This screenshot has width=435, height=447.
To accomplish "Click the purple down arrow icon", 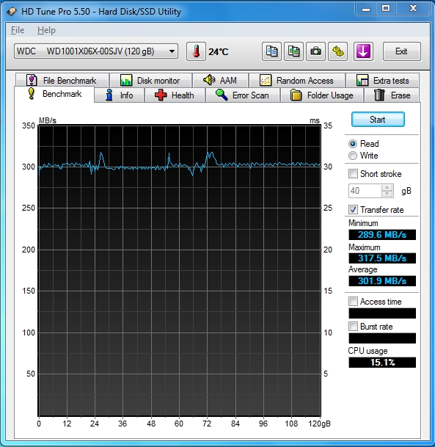I will (x=364, y=51).
